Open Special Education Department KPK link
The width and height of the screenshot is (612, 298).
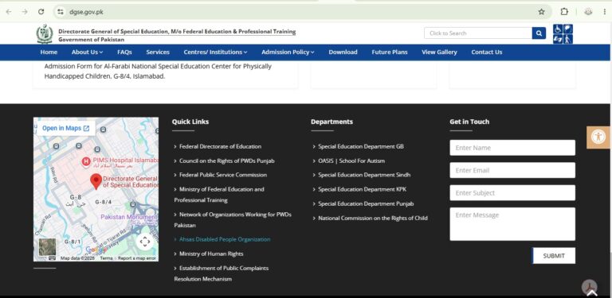(363, 189)
